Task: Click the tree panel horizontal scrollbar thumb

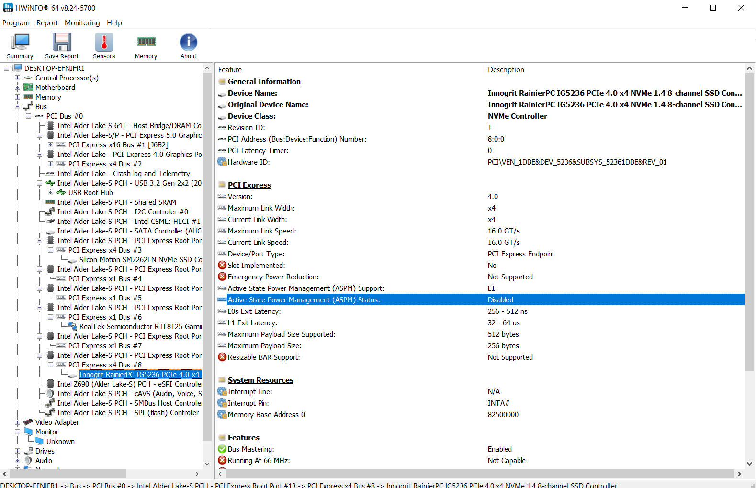Action: tap(68, 474)
